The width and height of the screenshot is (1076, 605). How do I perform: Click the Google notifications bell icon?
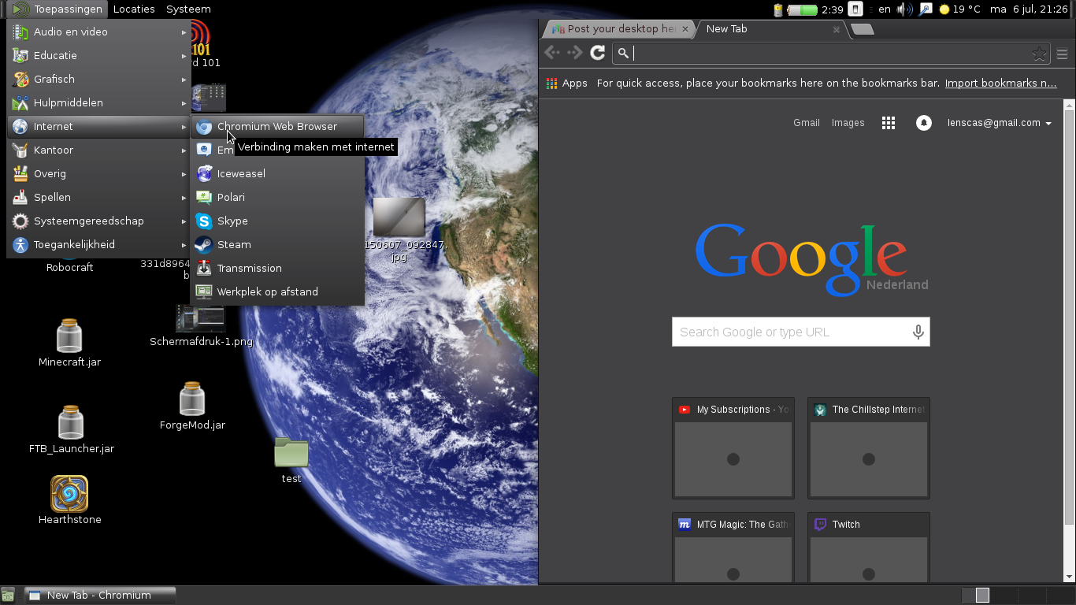(924, 123)
